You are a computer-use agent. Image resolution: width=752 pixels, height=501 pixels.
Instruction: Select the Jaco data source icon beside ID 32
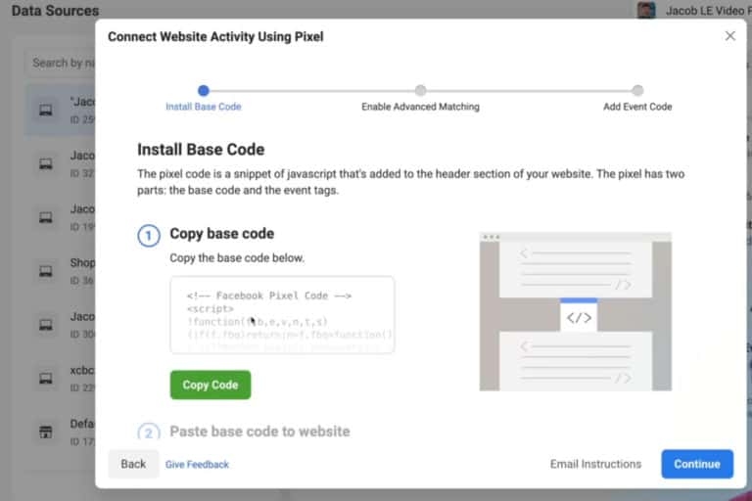pos(46,164)
